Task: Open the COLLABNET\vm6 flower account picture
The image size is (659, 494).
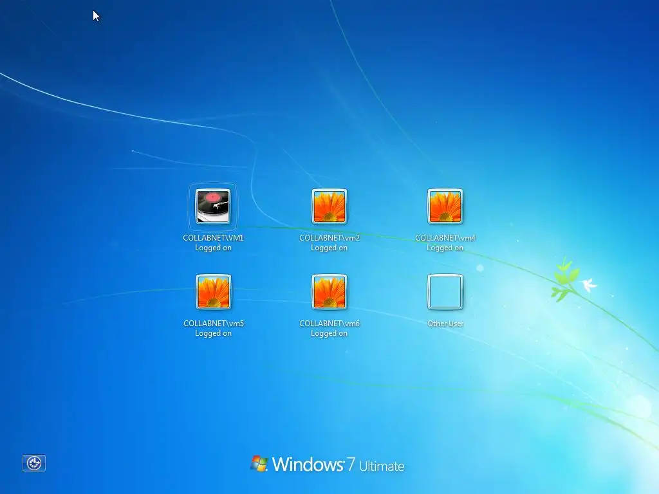Action: [329, 292]
